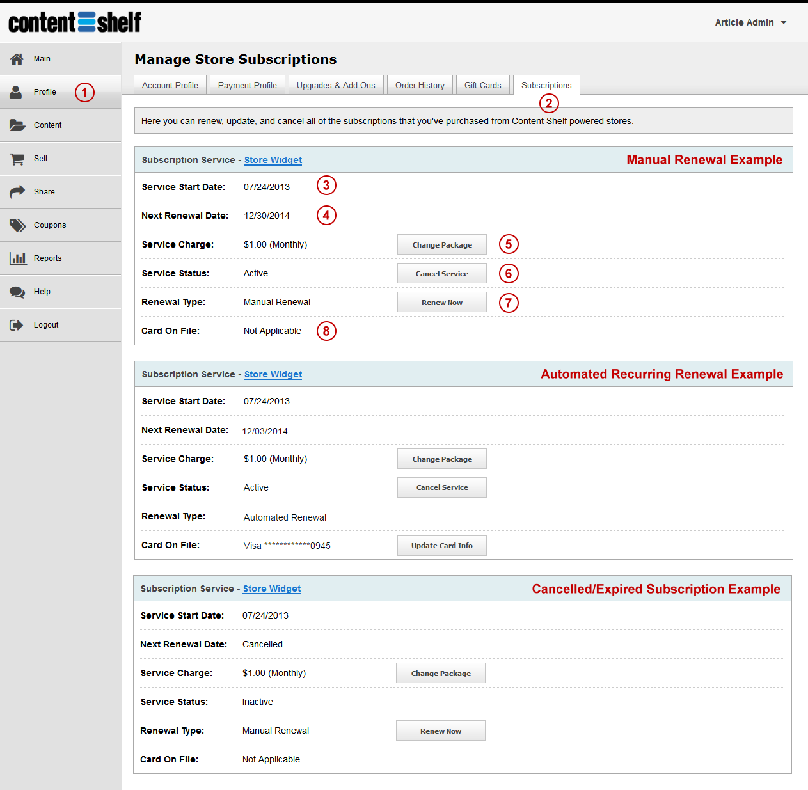808x790 pixels.
Task: Click Renew Now in Manual Renewal subscription
Action: (442, 302)
